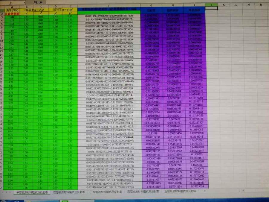Select the active empty cell J1

click(x=211, y=8)
